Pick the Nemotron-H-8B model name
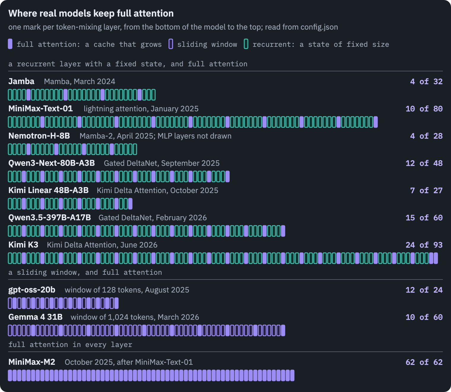Screen dimensions: 451x392 (39, 136)
